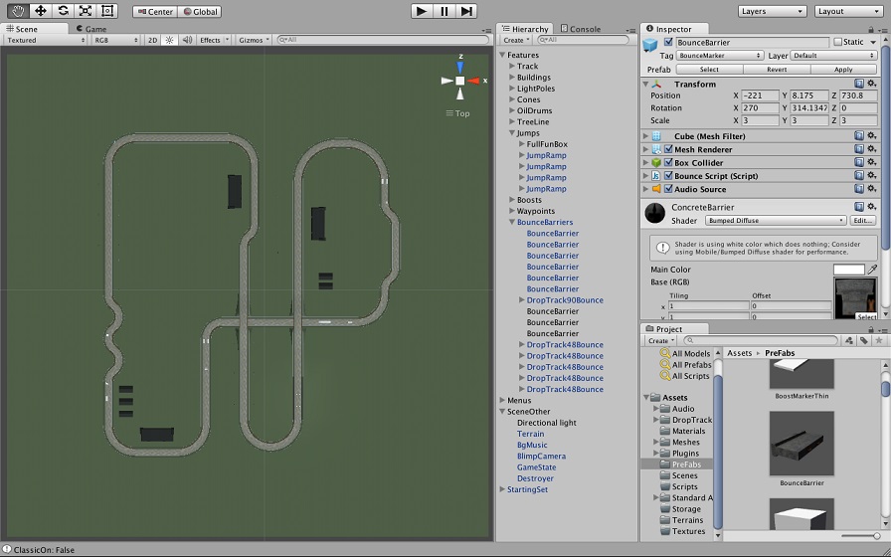Toggle Box Collider enabled checkbox
Viewport: 891px width, 557px height.
click(x=668, y=162)
